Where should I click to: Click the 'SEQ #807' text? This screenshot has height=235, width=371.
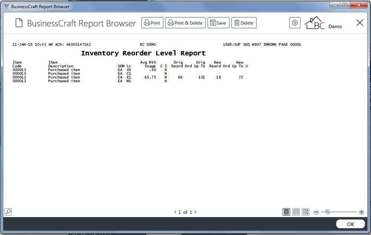(x=252, y=45)
